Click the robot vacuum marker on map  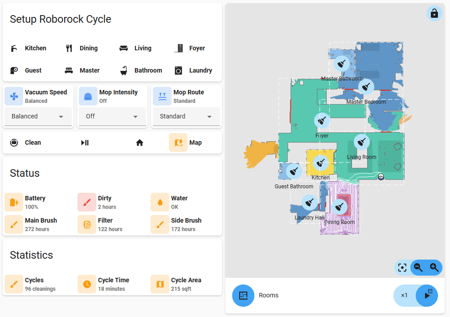click(x=381, y=176)
